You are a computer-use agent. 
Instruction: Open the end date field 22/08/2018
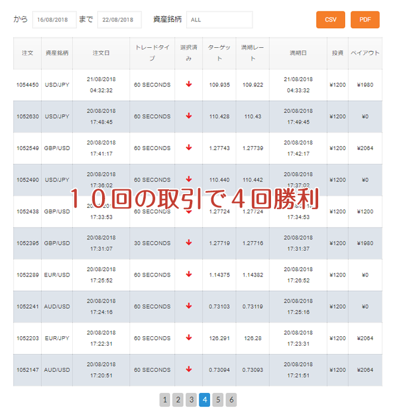[x=119, y=20]
